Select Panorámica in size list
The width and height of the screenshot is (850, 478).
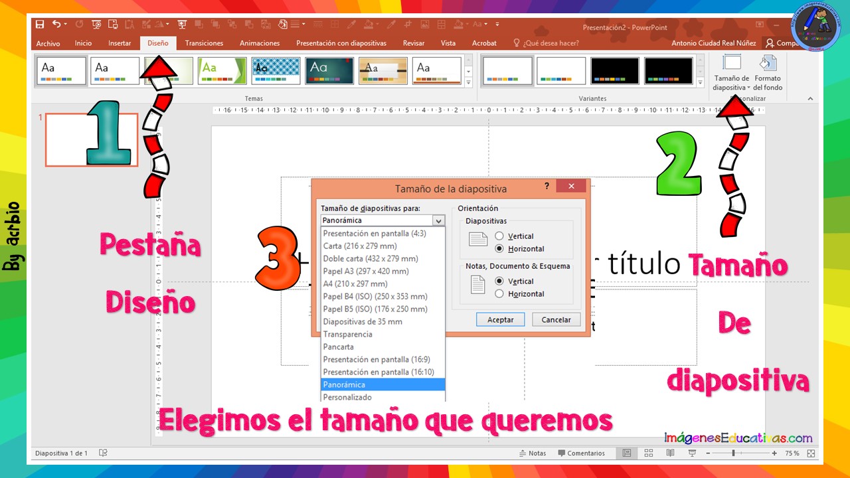click(x=382, y=384)
